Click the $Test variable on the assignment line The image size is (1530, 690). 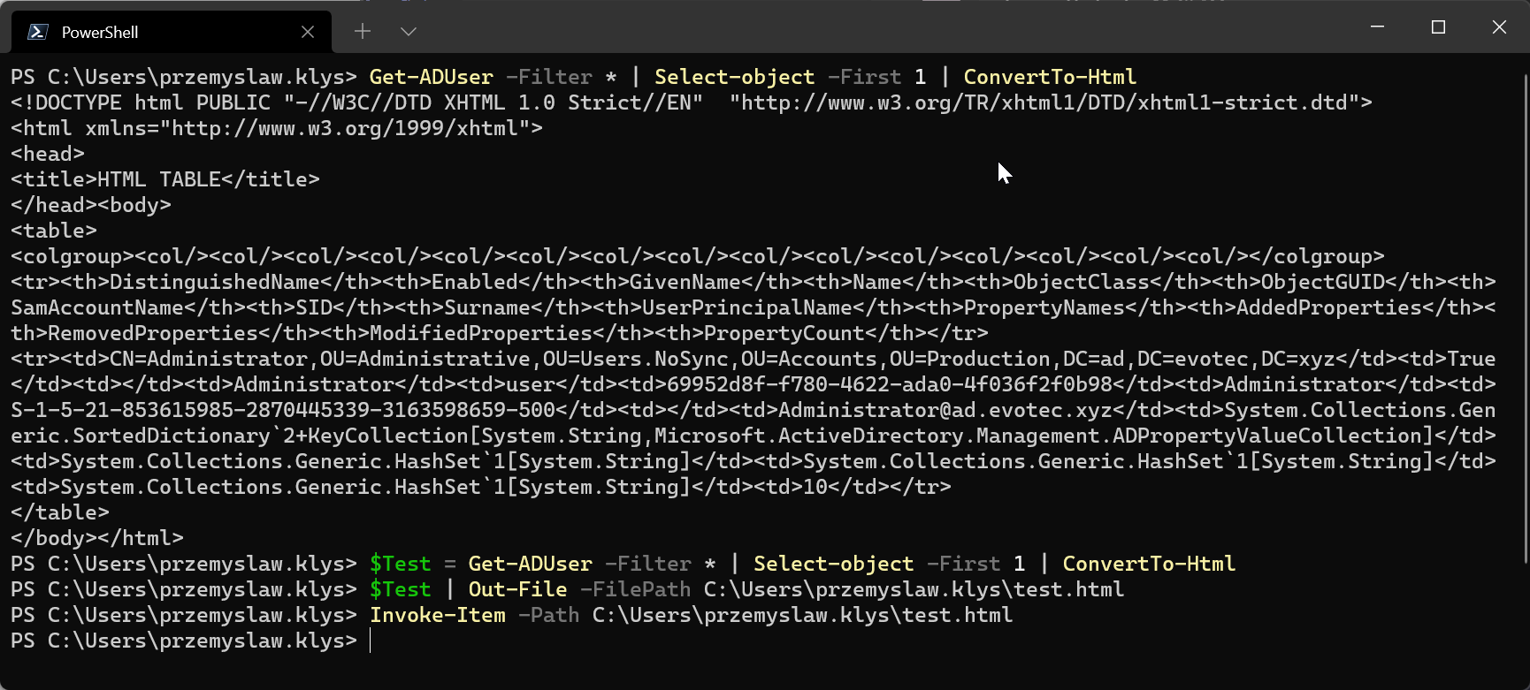[x=400, y=565]
